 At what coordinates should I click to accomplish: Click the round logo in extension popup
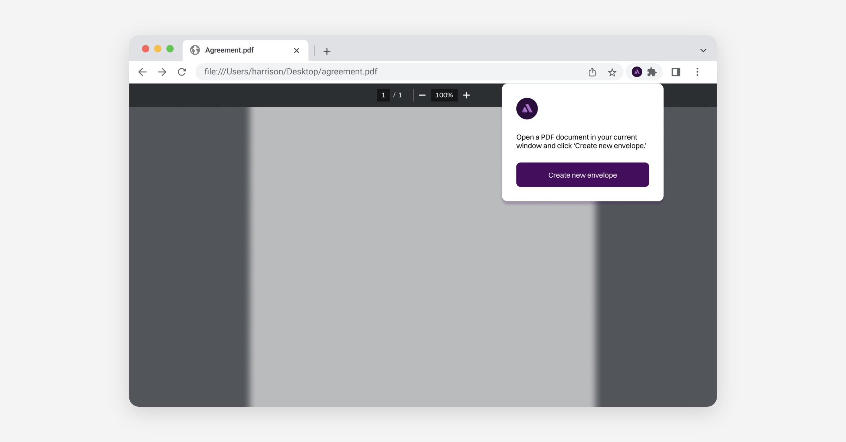(527, 109)
